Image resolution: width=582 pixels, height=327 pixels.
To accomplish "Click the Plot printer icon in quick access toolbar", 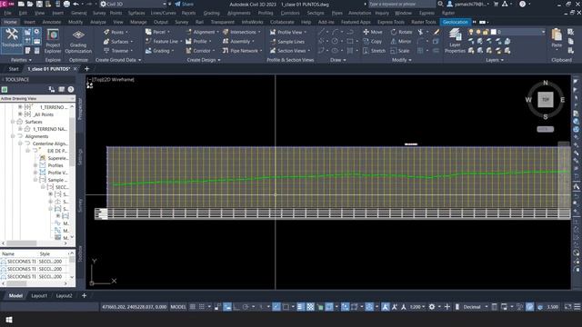I will pos(66,4).
